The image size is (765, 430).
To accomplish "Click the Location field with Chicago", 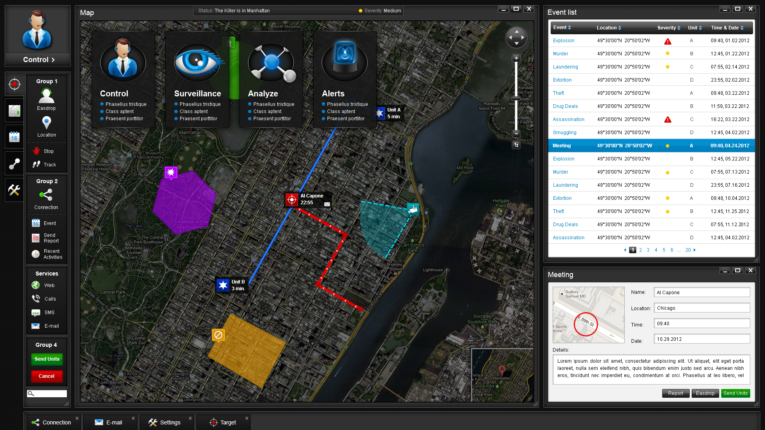I will [702, 308].
